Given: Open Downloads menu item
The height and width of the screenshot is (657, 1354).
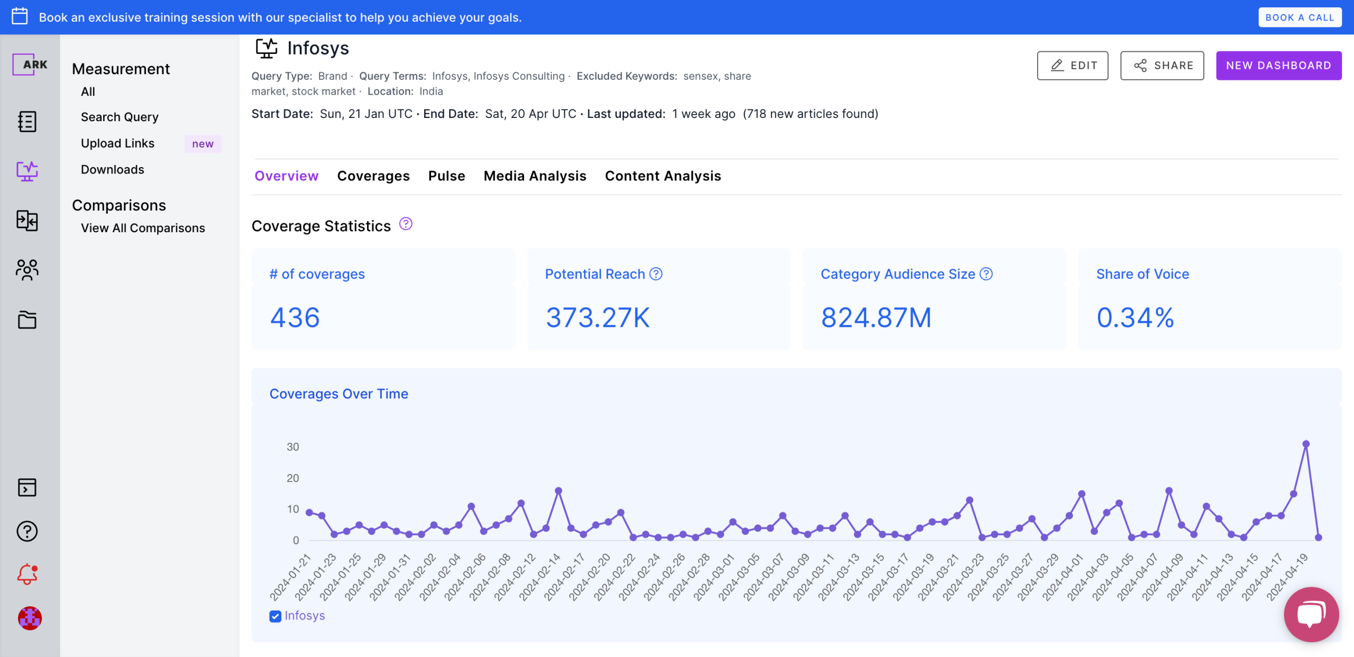Looking at the screenshot, I should pos(113,170).
